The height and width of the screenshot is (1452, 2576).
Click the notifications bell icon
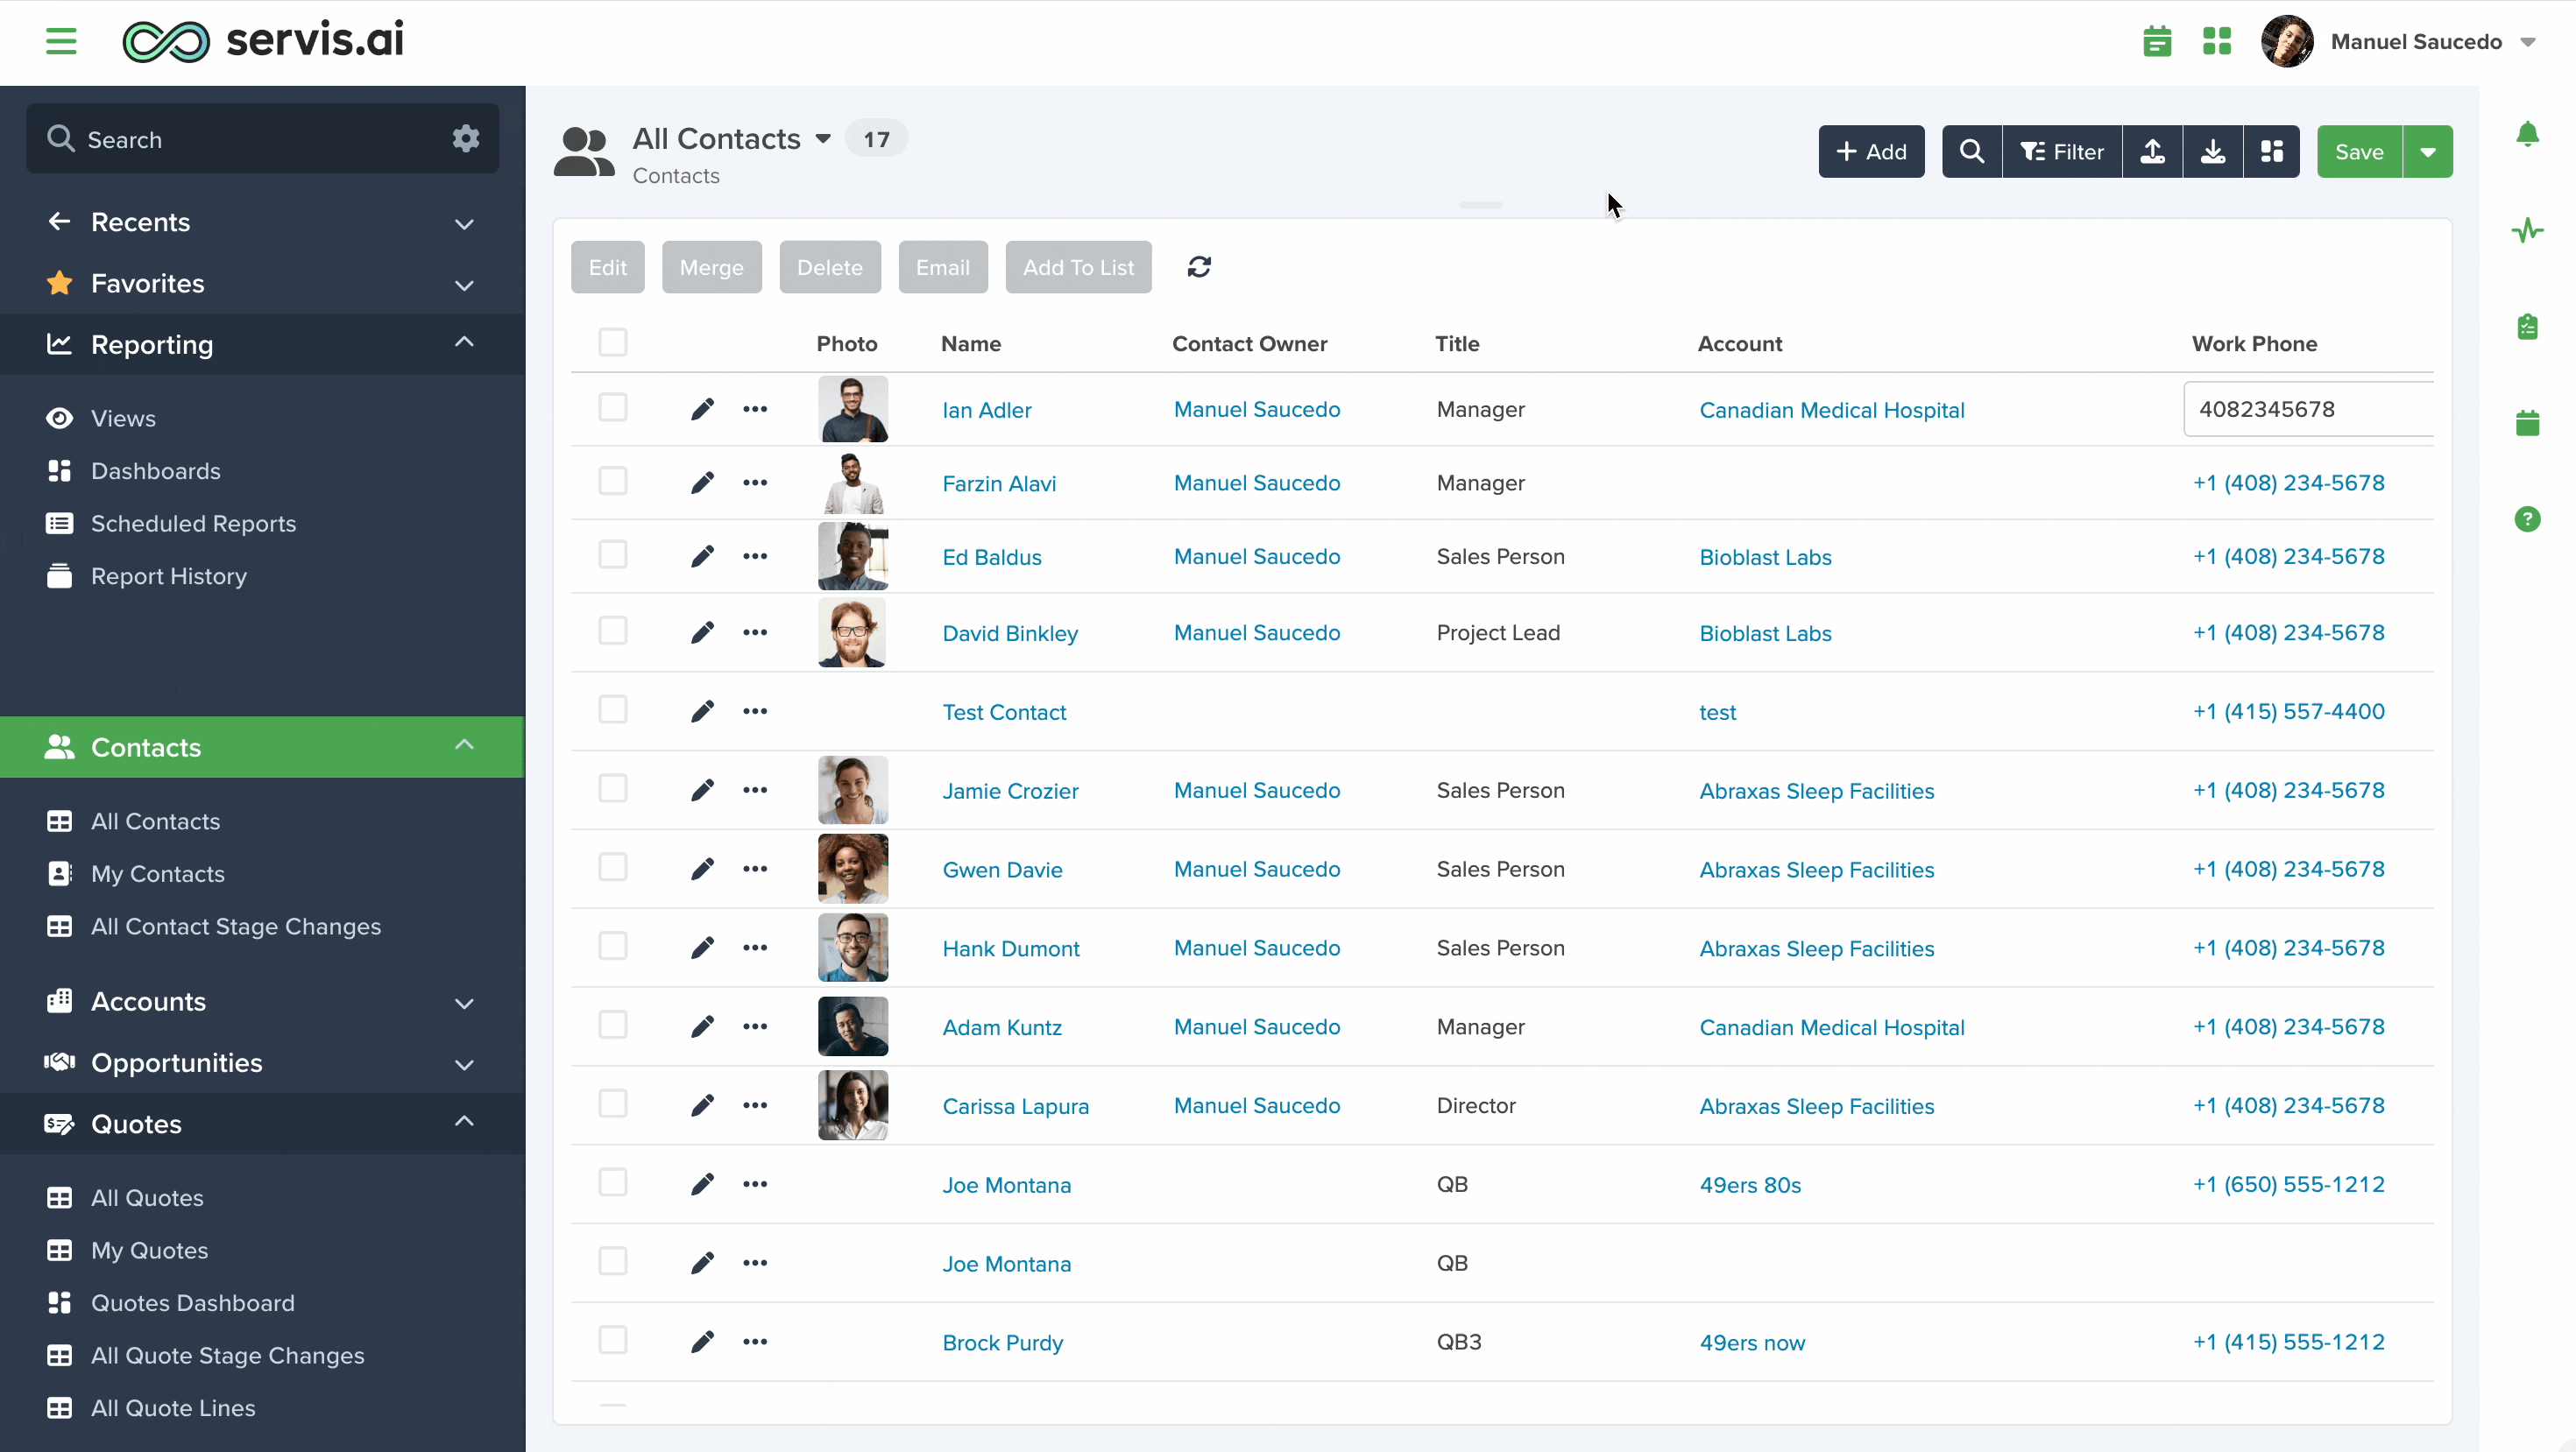(x=2527, y=134)
